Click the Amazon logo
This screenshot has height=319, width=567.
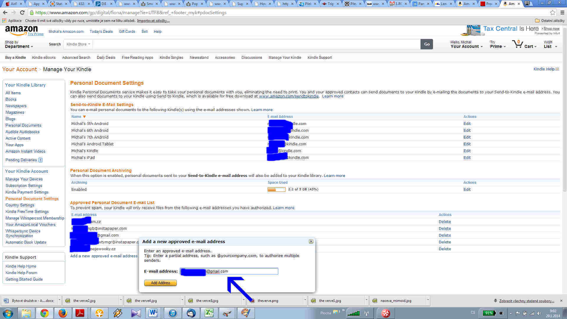[22, 30]
